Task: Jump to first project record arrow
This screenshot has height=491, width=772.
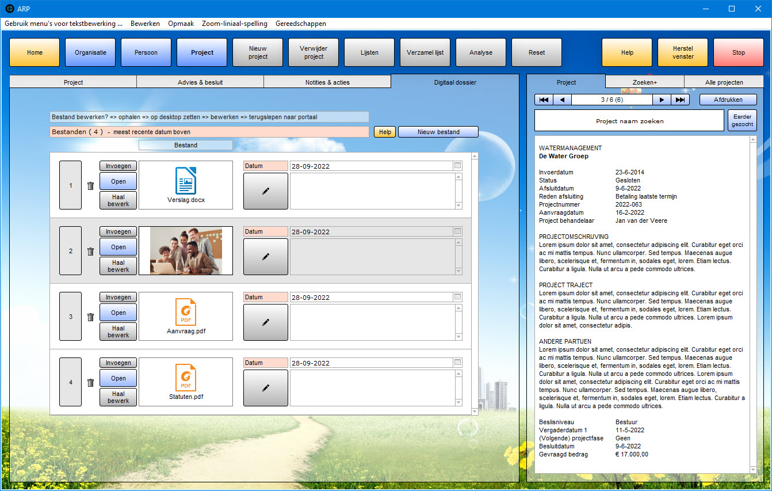Action: pyautogui.click(x=544, y=100)
